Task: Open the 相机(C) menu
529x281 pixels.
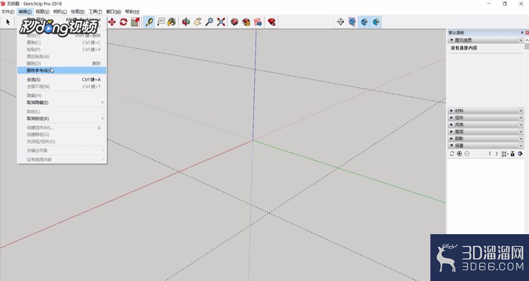Action: 60,11
